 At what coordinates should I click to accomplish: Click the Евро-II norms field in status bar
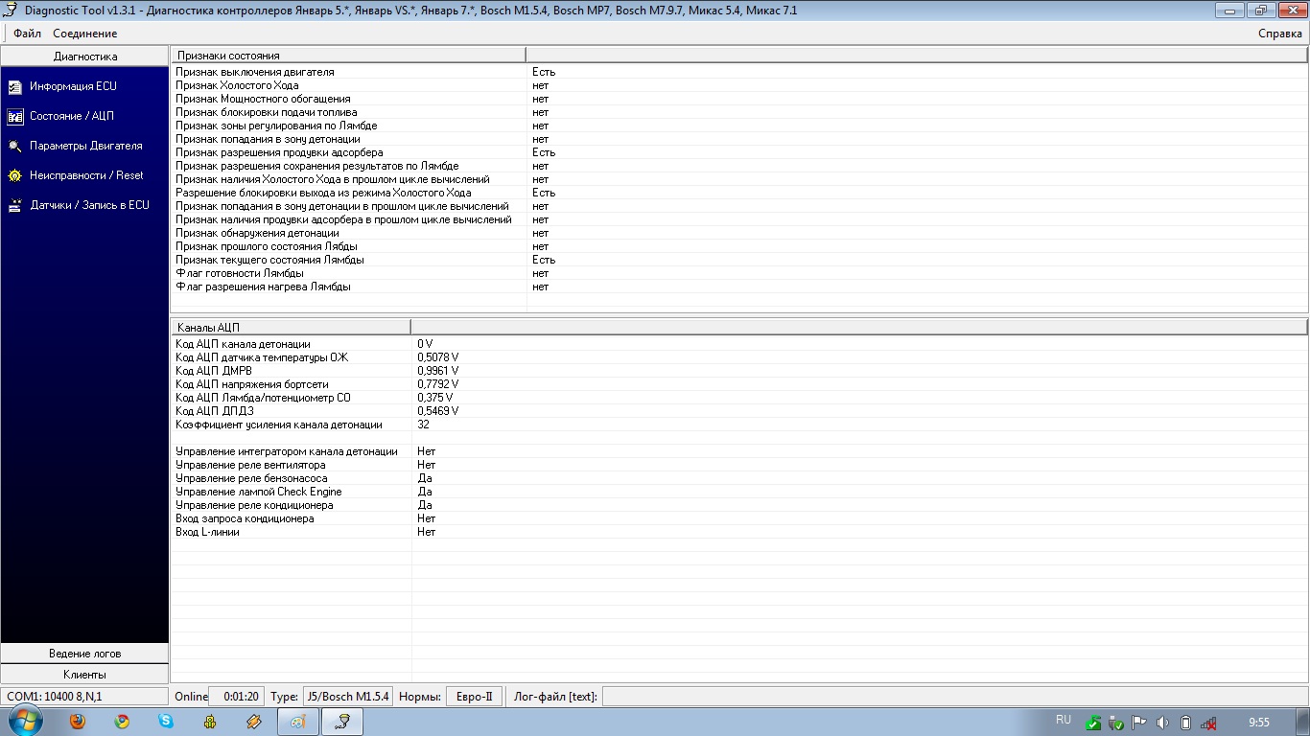coord(474,697)
